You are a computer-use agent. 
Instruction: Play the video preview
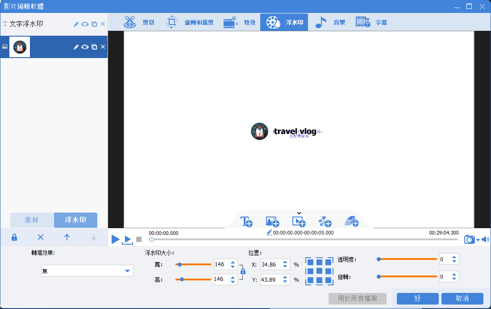115,239
